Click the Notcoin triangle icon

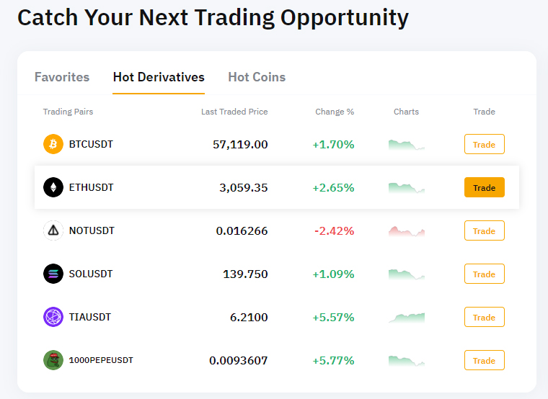[x=53, y=230]
